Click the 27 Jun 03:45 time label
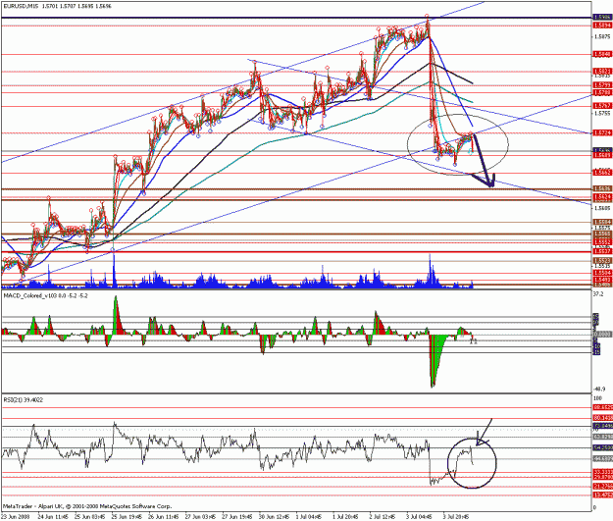Viewport: 613px width, 521px height. (x=200, y=517)
